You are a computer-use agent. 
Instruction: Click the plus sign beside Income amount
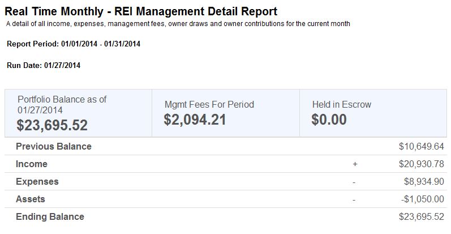(x=355, y=164)
